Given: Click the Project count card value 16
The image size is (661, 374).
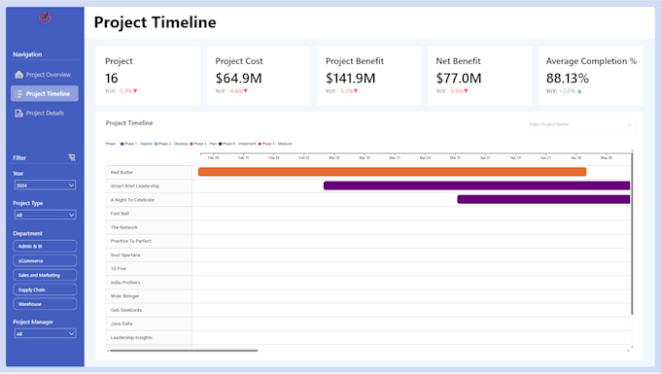Looking at the screenshot, I should click(x=112, y=79).
